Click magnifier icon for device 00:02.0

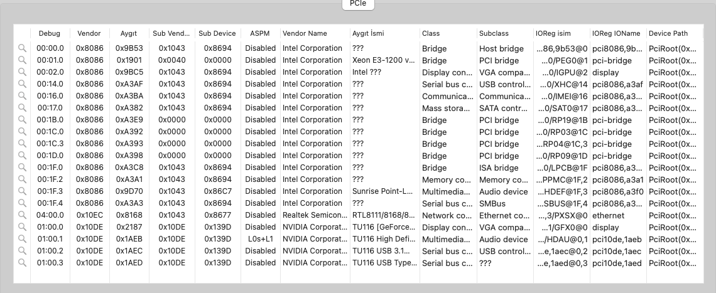(22, 72)
